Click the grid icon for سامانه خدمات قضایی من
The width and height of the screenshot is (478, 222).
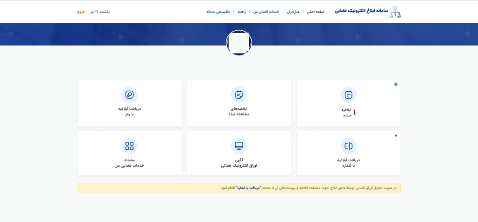tap(130, 146)
